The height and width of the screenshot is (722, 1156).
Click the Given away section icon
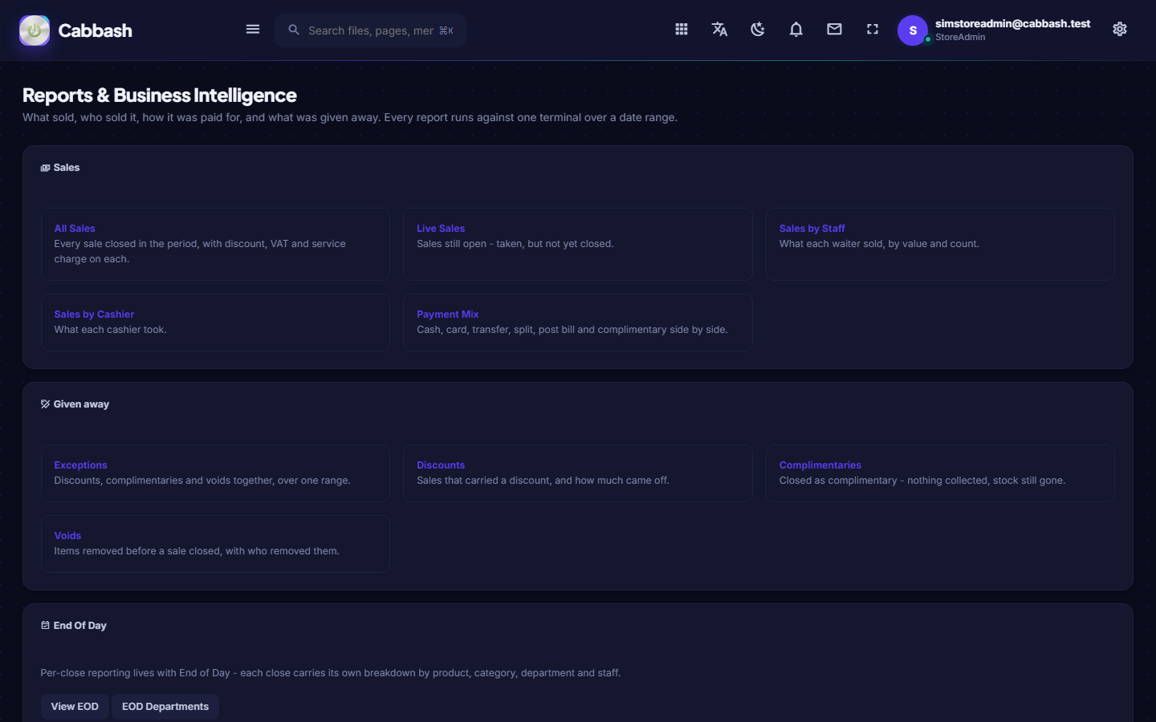(x=45, y=404)
